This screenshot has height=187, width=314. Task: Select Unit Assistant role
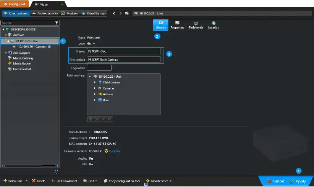22,69
